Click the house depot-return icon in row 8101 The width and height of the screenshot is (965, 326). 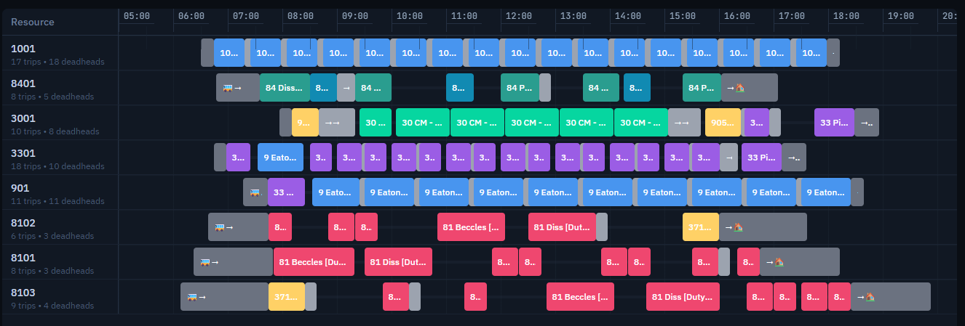point(778,262)
